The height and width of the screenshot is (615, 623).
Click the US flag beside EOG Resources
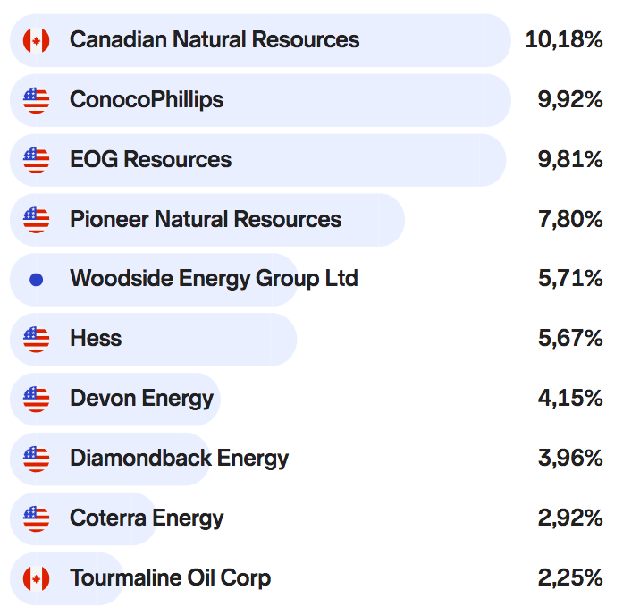36,160
